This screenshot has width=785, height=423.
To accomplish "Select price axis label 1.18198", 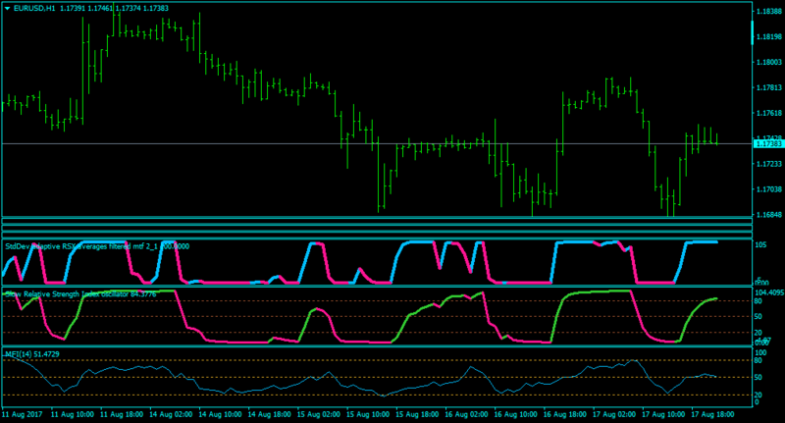I will pos(769,36).
